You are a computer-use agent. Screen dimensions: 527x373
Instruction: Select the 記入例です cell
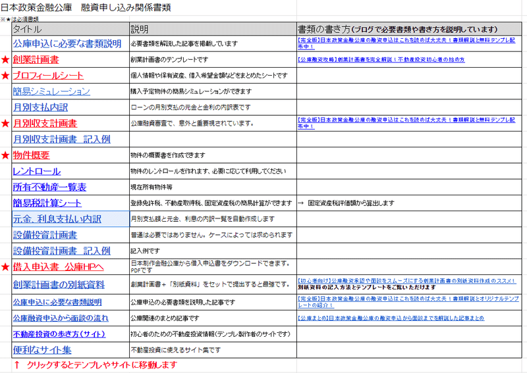(x=213, y=251)
